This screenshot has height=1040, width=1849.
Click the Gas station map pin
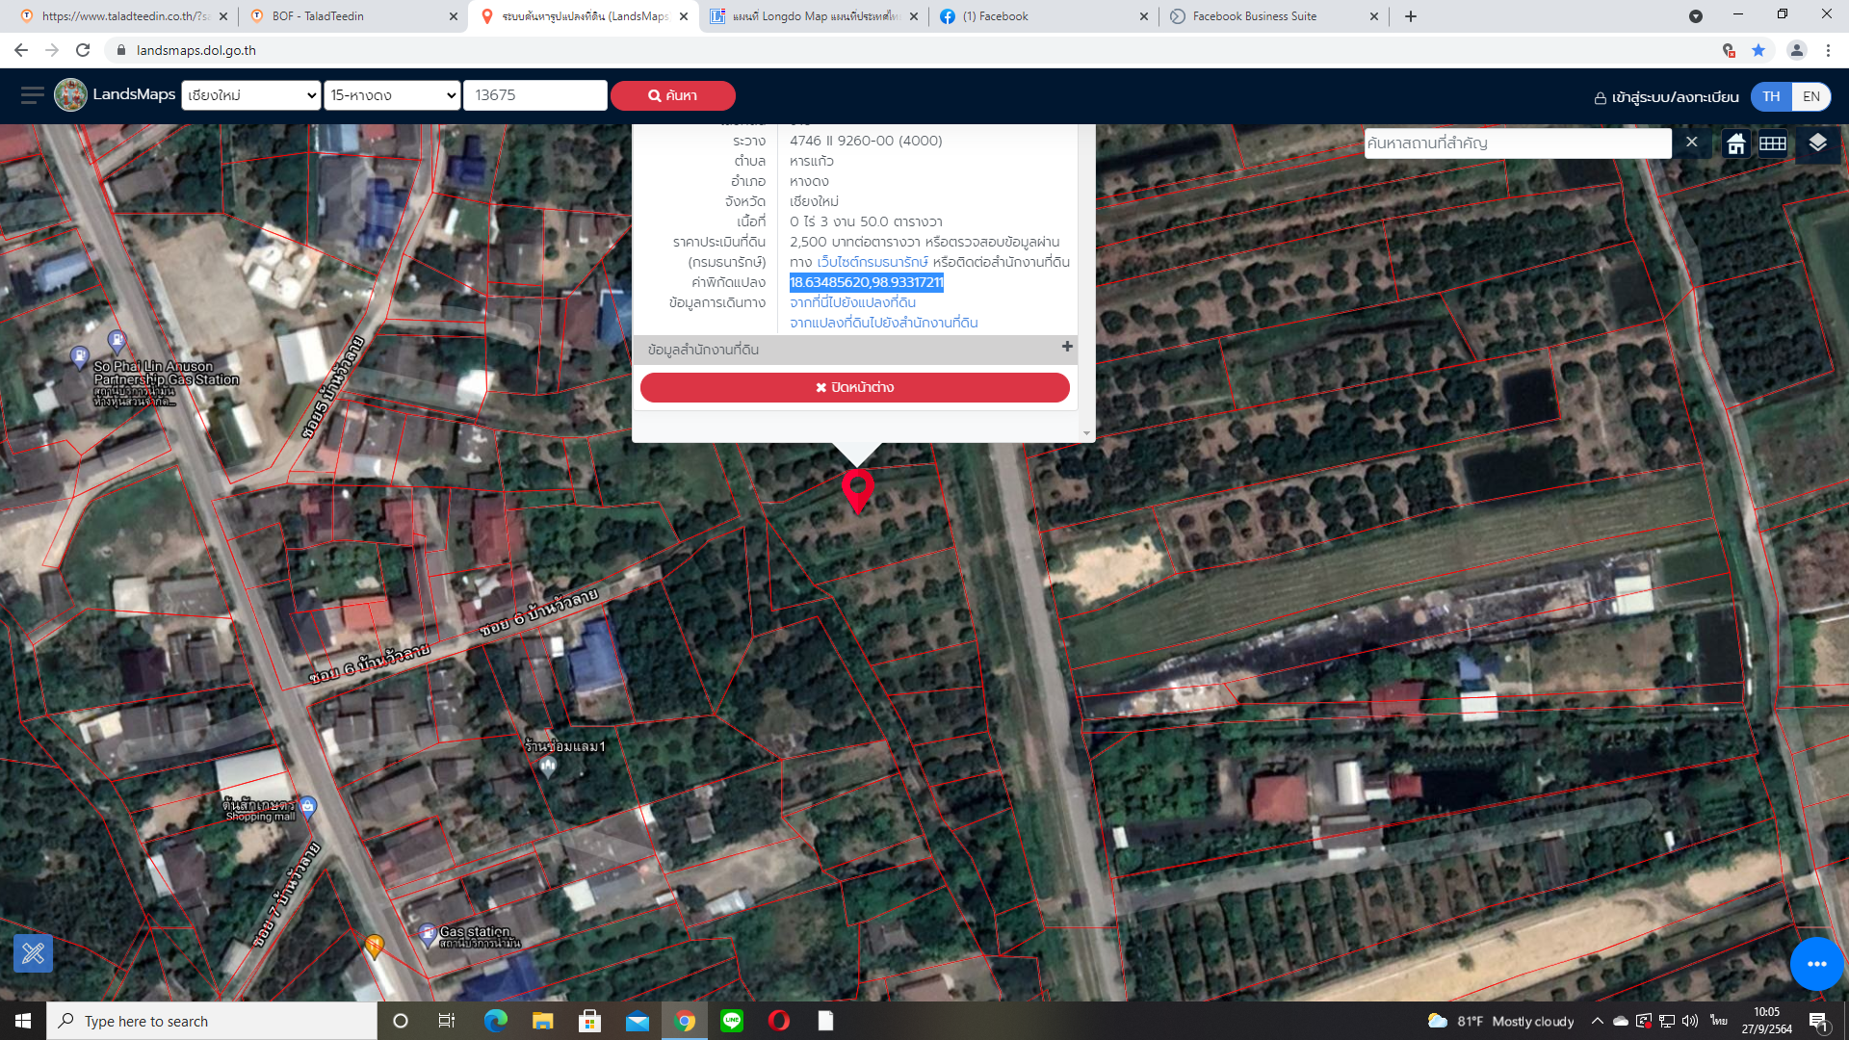(428, 934)
